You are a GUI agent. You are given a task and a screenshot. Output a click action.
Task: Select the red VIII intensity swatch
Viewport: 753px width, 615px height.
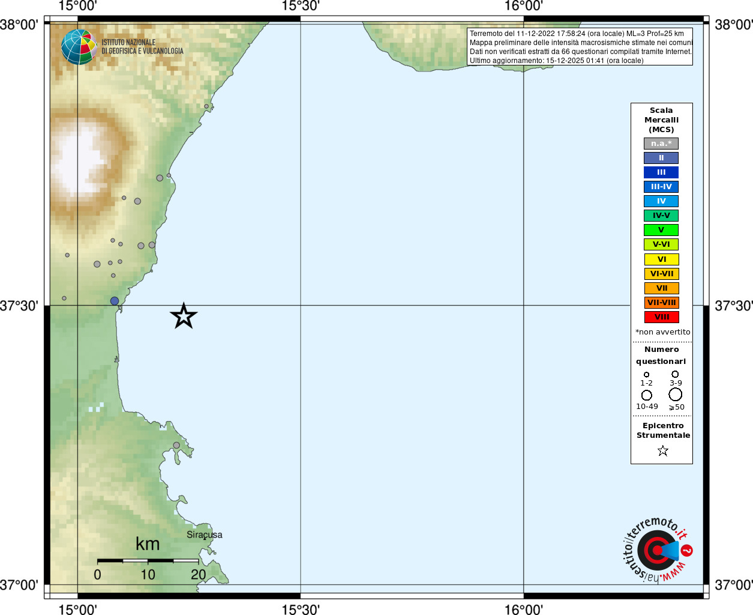click(661, 317)
